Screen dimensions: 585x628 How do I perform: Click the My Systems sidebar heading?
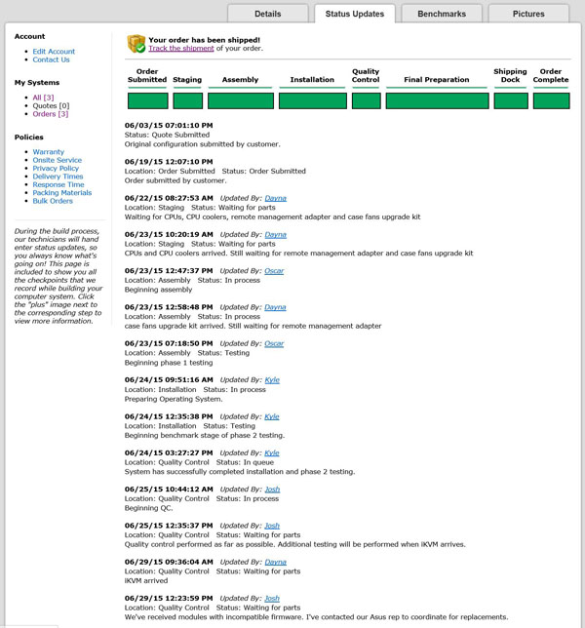click(x=37, y=83)
